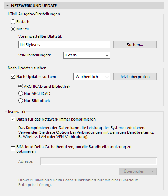
Task: Click the Suchen... button
Action: tap(135, 45)
